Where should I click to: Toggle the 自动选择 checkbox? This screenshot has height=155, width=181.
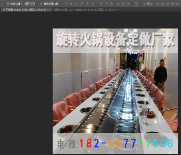point(8,4)
